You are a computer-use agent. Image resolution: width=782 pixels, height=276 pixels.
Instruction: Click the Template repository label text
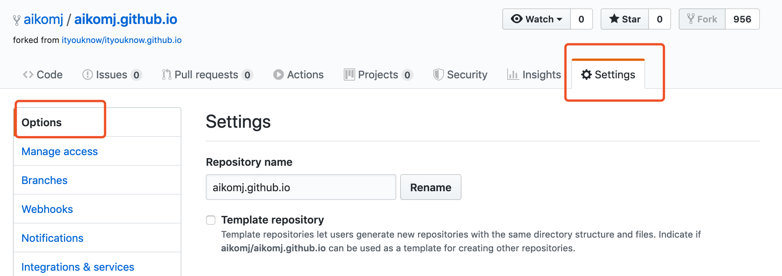click(272, 220)
